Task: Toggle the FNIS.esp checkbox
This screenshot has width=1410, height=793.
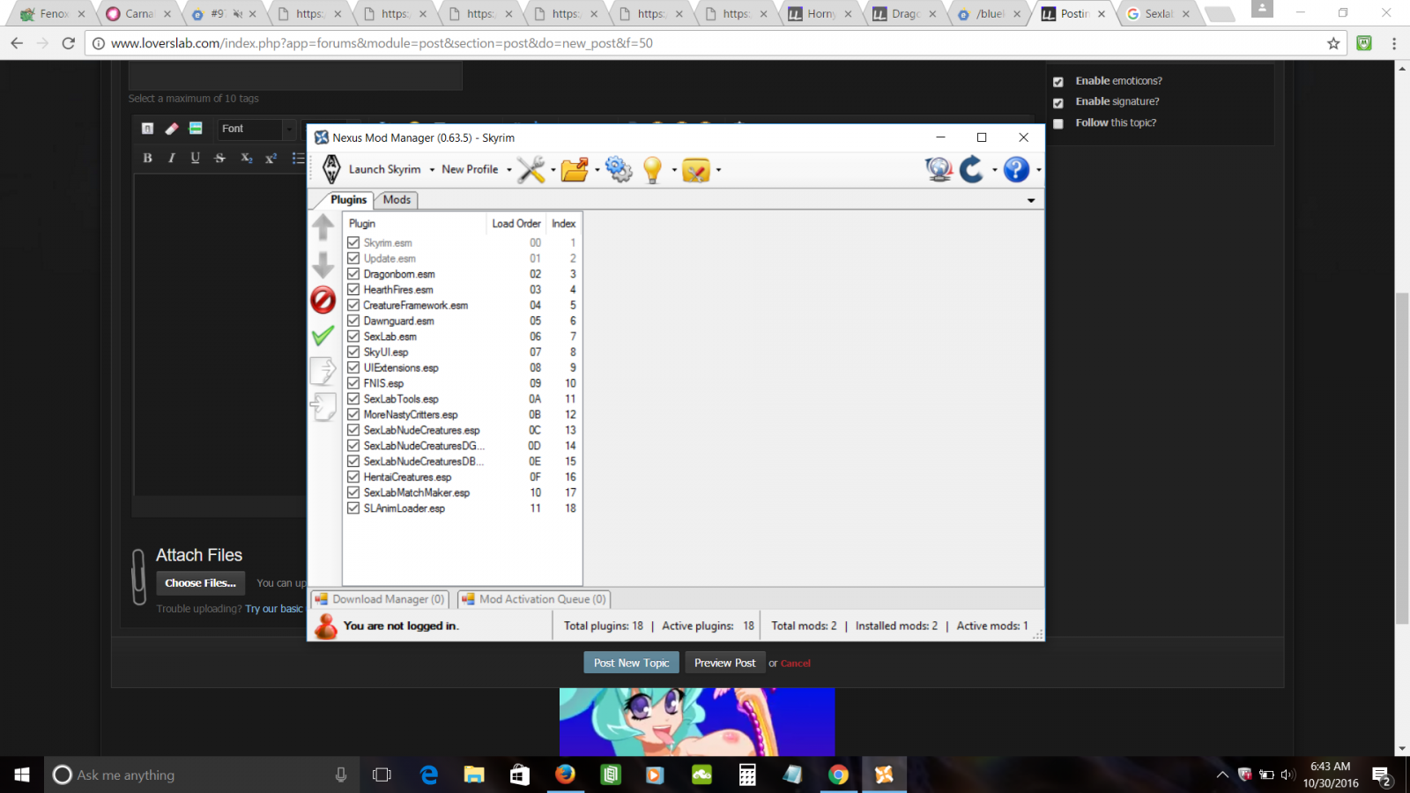Action: tap(353, 383)
